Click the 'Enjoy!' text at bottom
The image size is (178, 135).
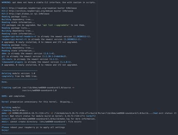click(x=5, y=130)
